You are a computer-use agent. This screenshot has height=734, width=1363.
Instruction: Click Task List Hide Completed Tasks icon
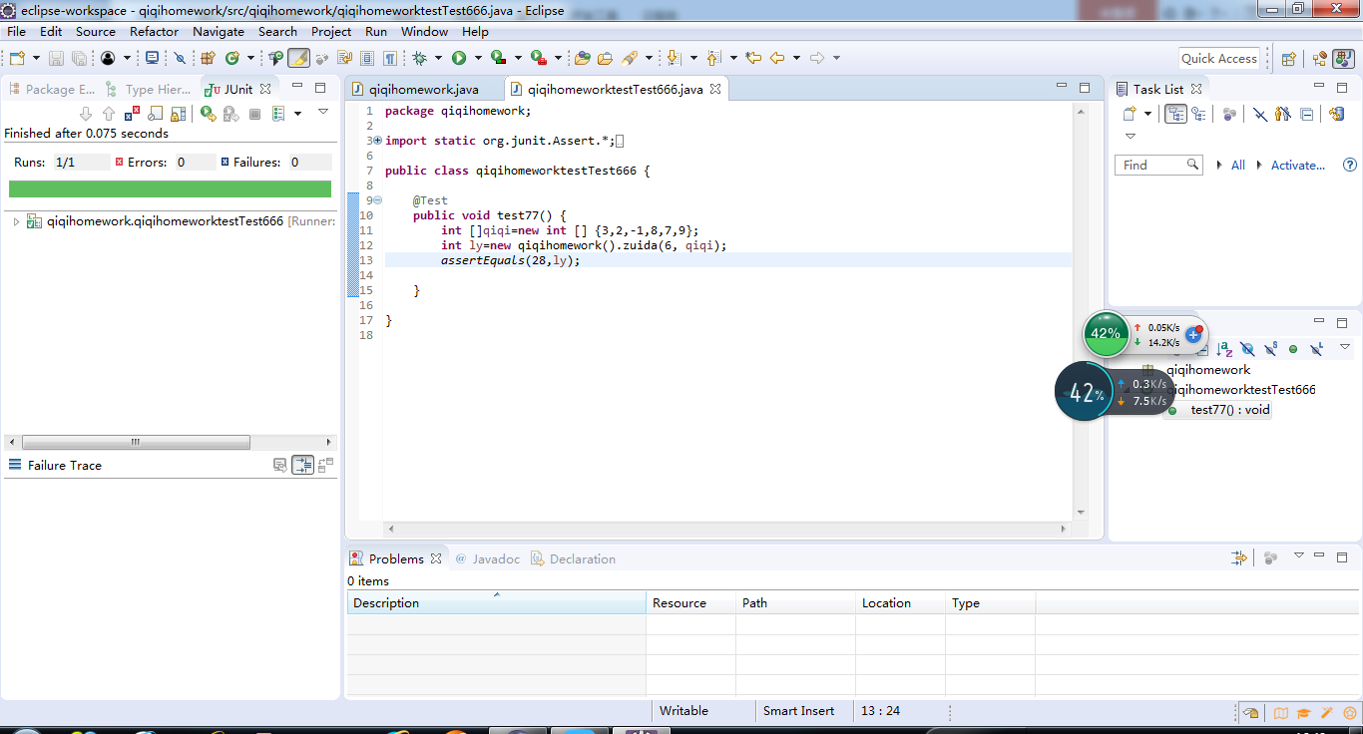(1260, 114)
